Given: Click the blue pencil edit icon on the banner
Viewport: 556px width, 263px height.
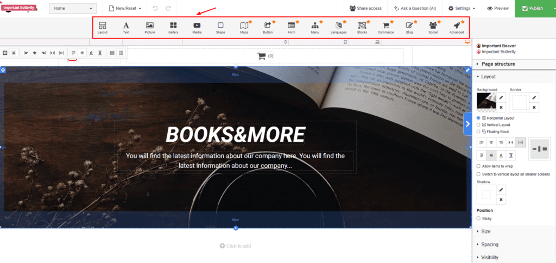Looking at the screenshot, I should pos(468,70).
